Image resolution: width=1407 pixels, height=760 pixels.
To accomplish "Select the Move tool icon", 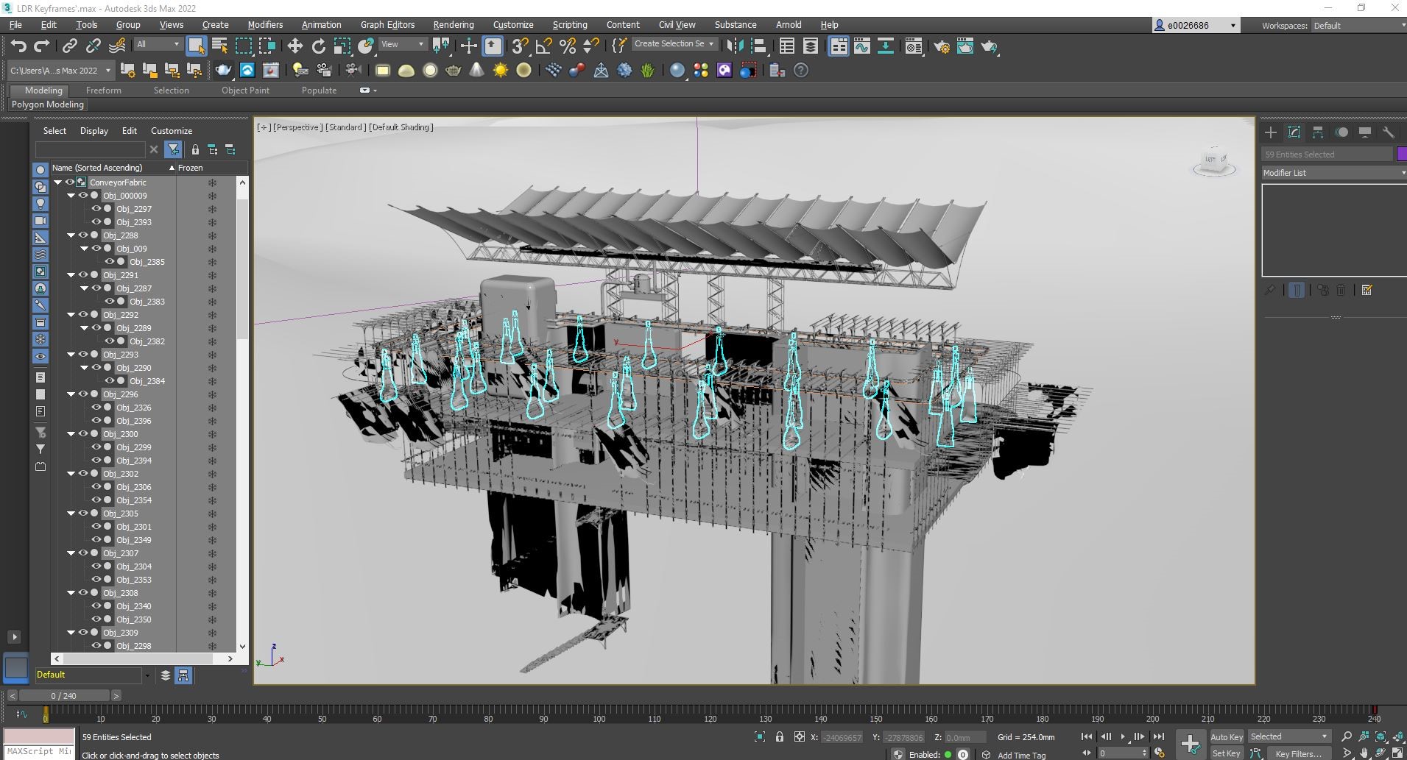I will point(295,46).
